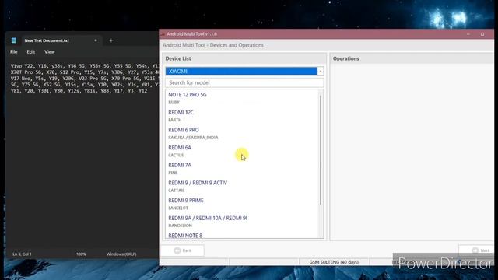The width and height of the screenshot is (498, 280).
Task: Click Windows (CRLF) line ending indicator
Action: click(121, 254)
